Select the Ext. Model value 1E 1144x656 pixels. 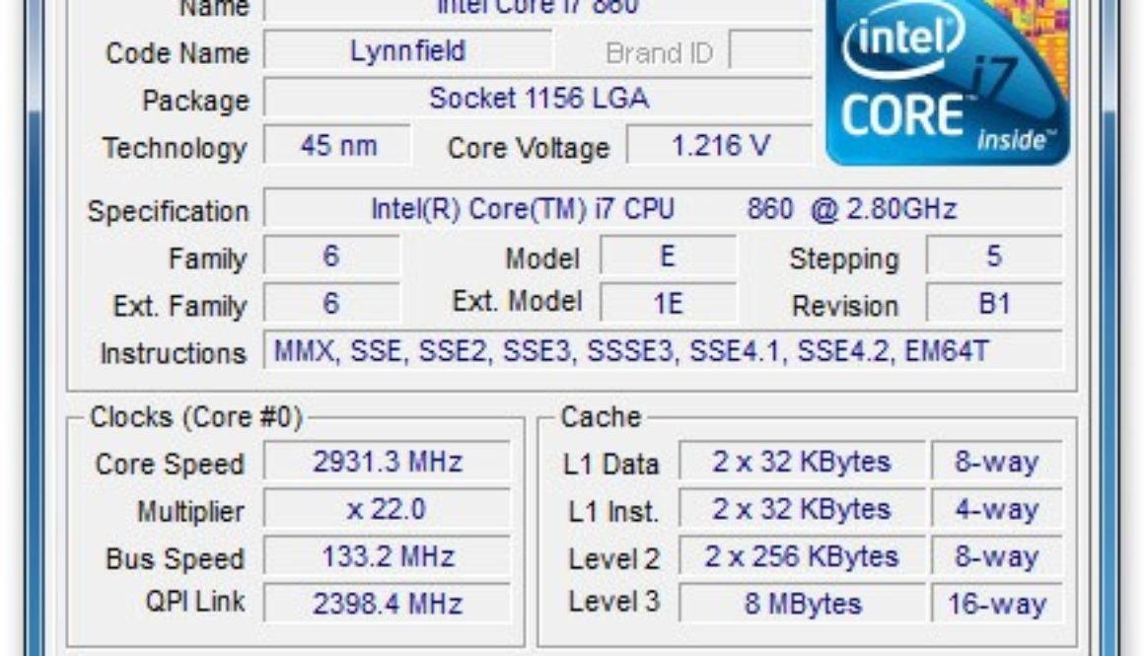pyautogui.click(x=668, y=303)
